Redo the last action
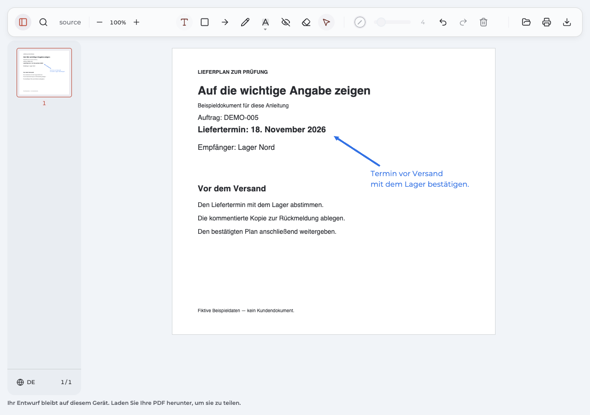 tap(463, 22)
